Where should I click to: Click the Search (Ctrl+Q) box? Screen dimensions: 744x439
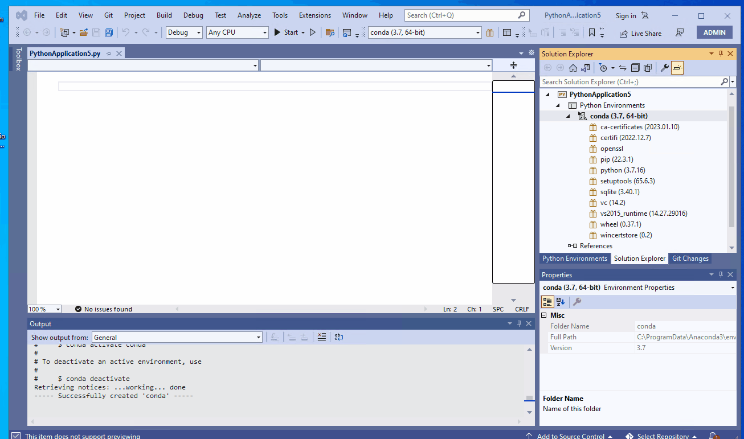(x=467, y=15)
